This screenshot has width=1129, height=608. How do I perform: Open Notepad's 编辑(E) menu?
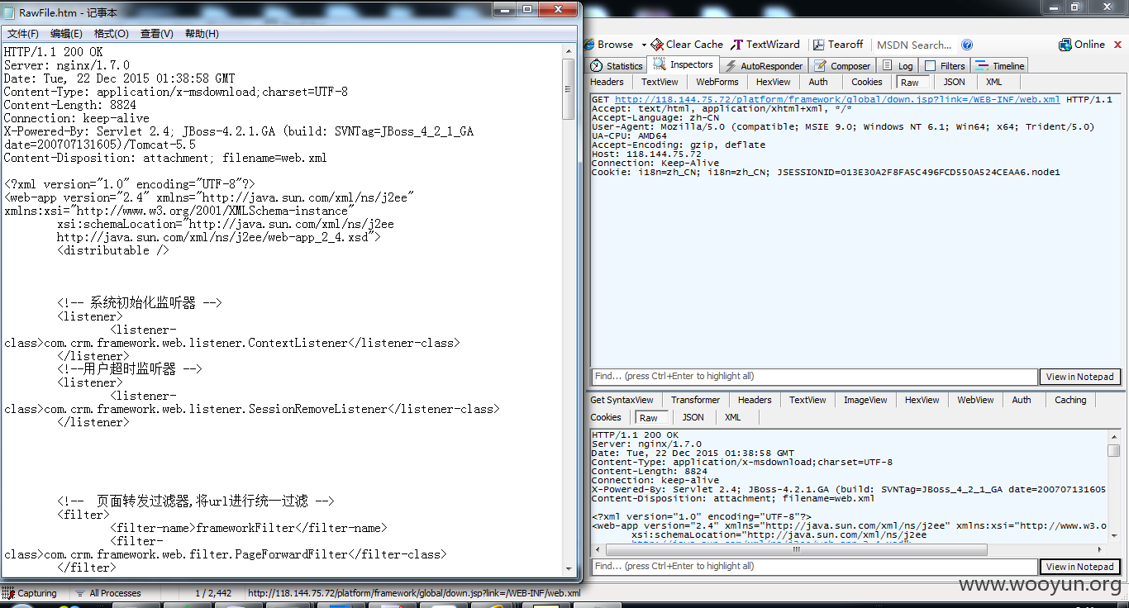point(66,34)
